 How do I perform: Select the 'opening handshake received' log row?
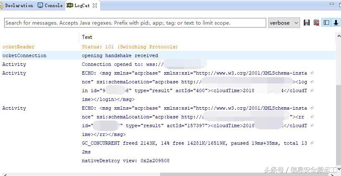[120, 55]
